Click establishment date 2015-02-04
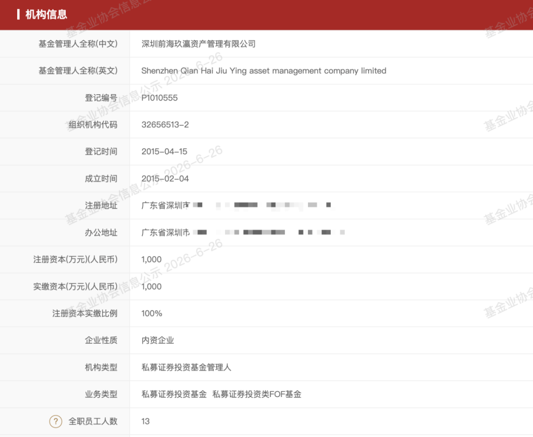The width and height of the screenshot is (533, 437). pyautogui.click(x=165, y=179)
